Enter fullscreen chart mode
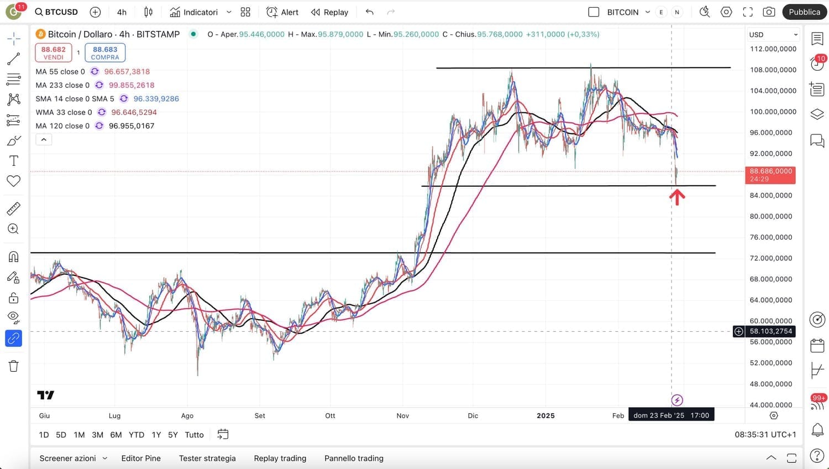Image resolution: width=829 pixels, height=469 pixels. [748, 12]
